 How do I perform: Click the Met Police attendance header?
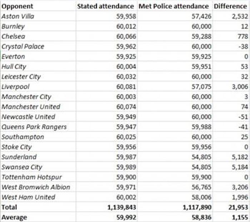point(174,6)
